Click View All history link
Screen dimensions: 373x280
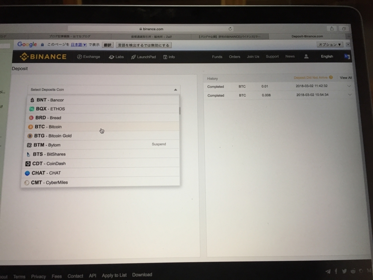point(346,78)
